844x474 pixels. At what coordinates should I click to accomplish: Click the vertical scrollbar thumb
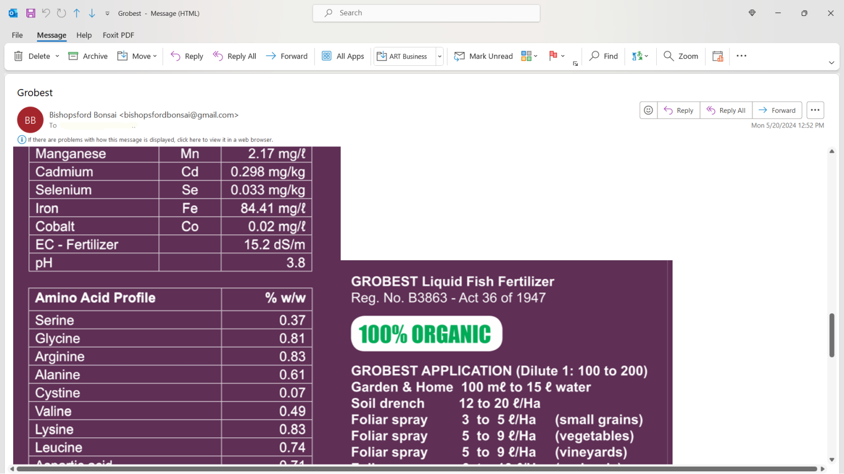pos(832,335)
